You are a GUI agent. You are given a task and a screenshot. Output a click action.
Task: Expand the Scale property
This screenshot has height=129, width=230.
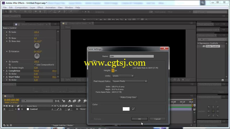coord(7,32)
